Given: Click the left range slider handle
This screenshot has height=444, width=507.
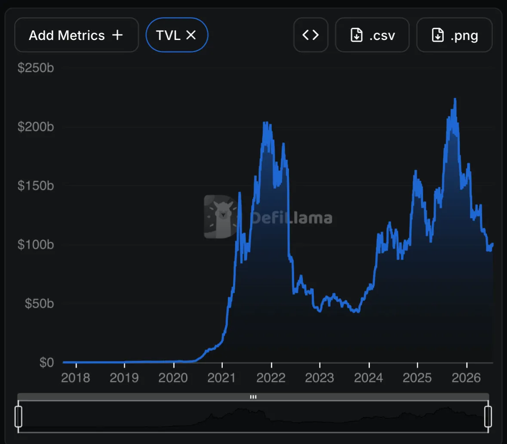Looking at the screenshot, I should tap(18, 416).
